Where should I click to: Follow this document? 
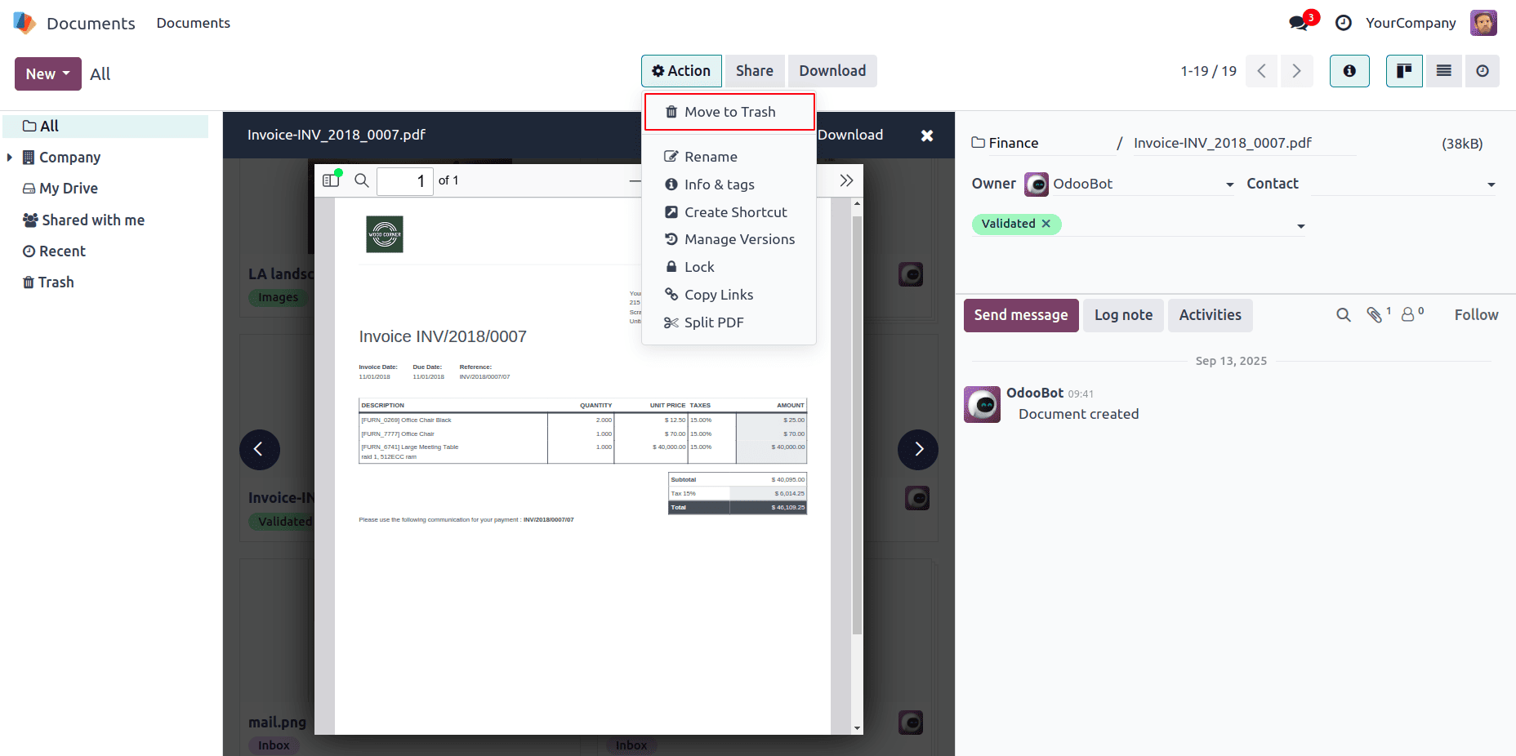click(1475, 314)
